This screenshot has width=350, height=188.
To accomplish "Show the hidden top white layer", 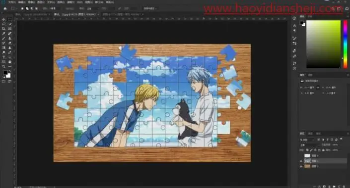I will tap(301, 155).
